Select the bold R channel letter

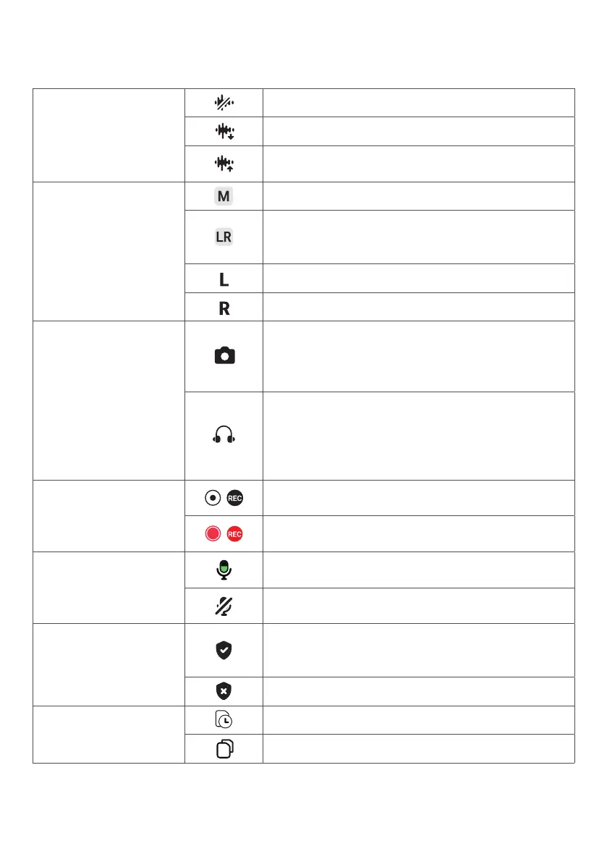(224, 308)
